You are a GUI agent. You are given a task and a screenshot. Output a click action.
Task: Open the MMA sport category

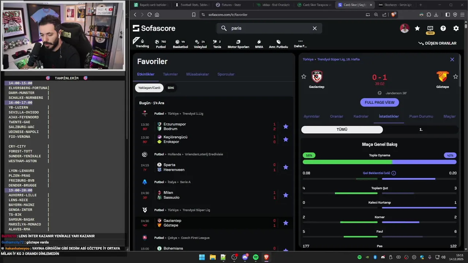point(259,44)
